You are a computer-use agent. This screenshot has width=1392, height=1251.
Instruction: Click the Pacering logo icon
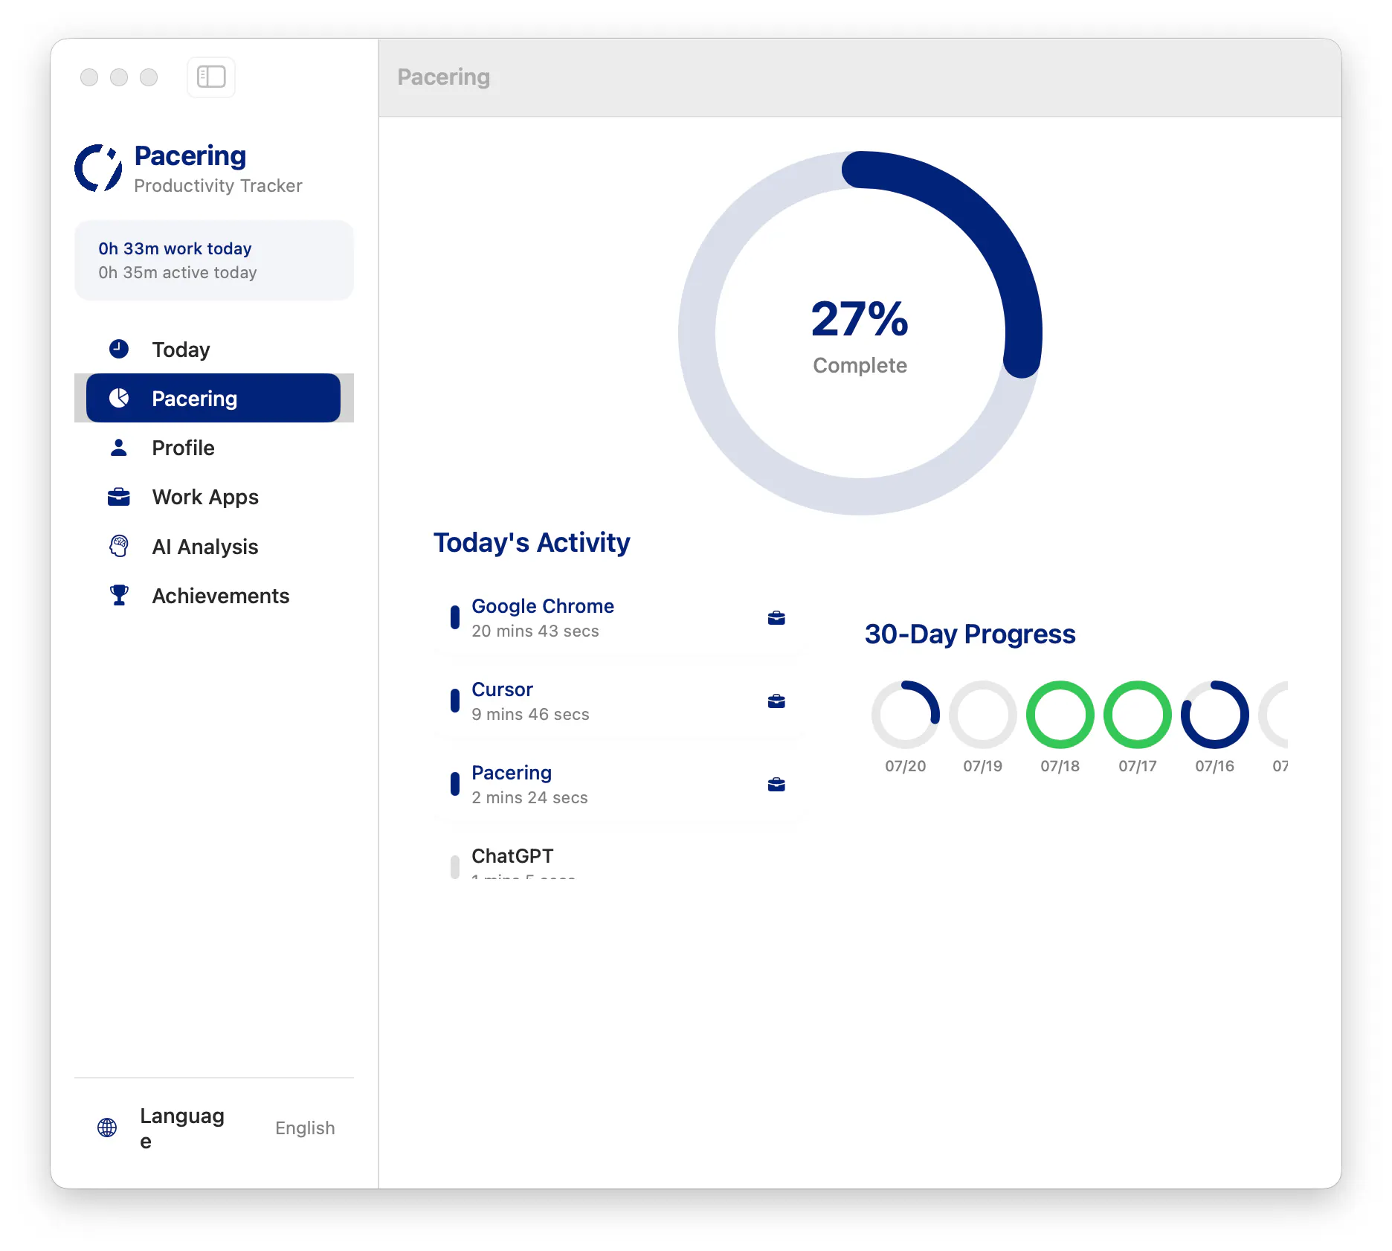click(x=98, y=168)
